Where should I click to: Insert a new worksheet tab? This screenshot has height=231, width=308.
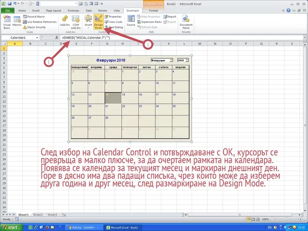coord(64,215)
